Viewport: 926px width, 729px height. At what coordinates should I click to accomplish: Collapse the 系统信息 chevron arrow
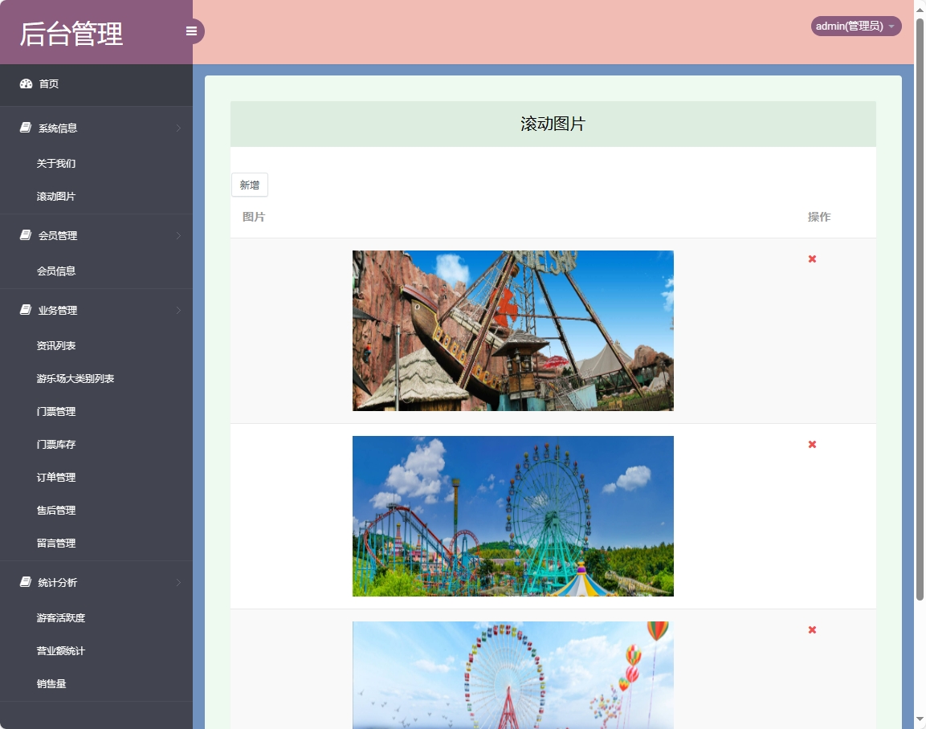point(178,128)
